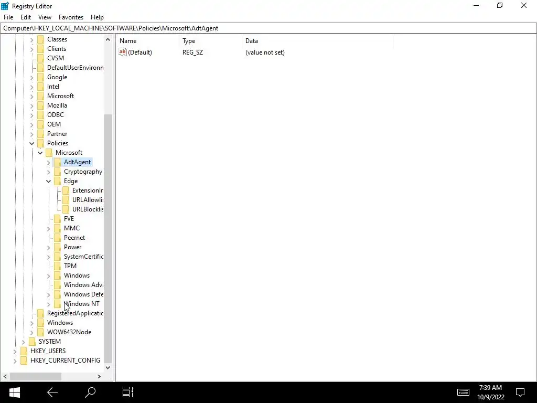Open the Help menu
The width and height of the screenshot is (537, 403).
coord(97,17)
